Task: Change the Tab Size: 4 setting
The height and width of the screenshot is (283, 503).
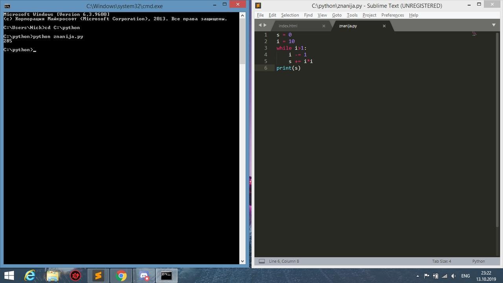Action: click(x=442, y=261)
